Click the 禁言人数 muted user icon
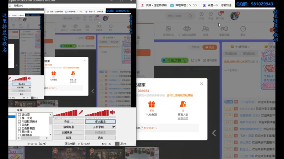Image resolution: width=284 pixels, height=159 pixels. pos(183,104)
